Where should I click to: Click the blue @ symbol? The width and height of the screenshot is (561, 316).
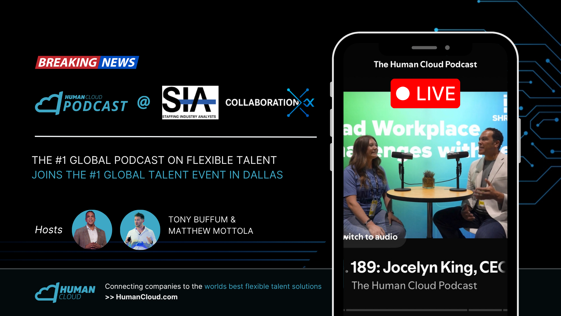pyautogui.click(x=144, y=102)
